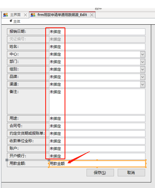Open the 组别 dropdown arrow
The width and height of the screenshot is (155, 188).
click(142, 69)
